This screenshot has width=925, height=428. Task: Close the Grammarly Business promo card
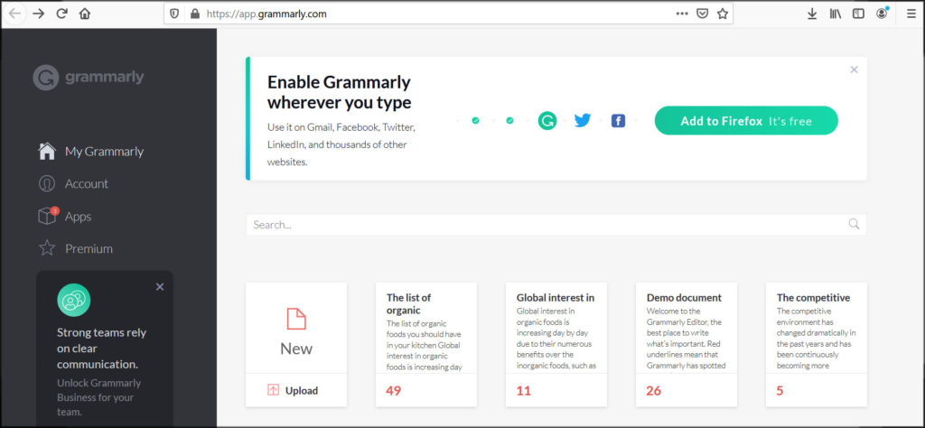[x=160, y=287]
